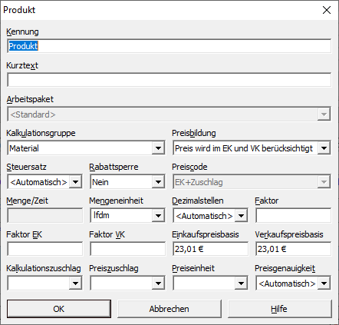Click the Abbrechen button

(x=169, y=309)
